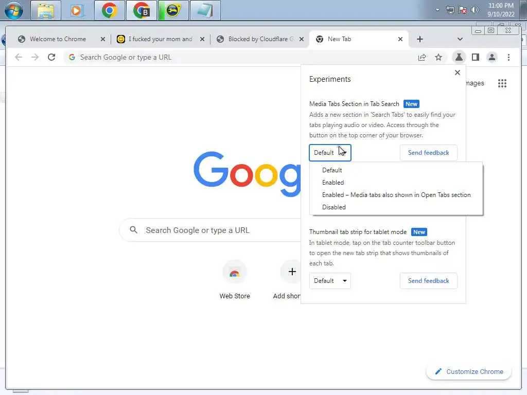Open the tab search chevron
Image resolution: width=527 pixels, height=395 pixels.
coord(460,39)
